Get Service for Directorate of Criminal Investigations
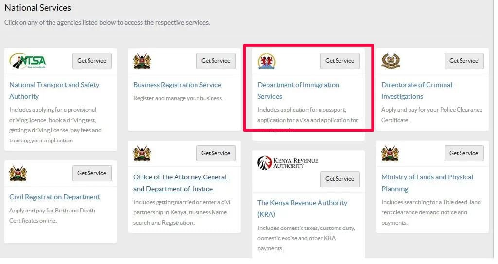Screen dimensions: 498x264 (464, 61)
